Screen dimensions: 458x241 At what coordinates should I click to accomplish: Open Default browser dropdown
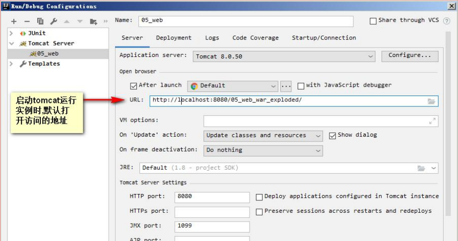[x=233, y=86]
